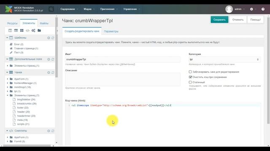Viewport: 270px width, 151px height.
Task: Select the Пост (3) template
Action: click(x=19, y=52)
